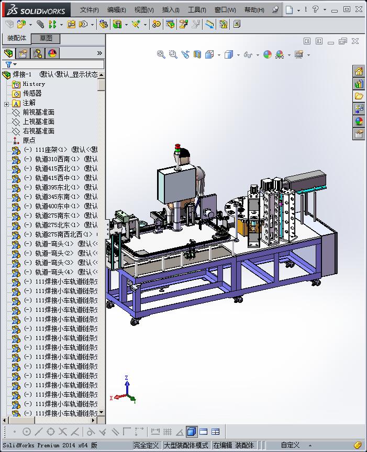Open SolidWorks Resources home pane
This screenshot has height=452, width=367.
[359, 71]
